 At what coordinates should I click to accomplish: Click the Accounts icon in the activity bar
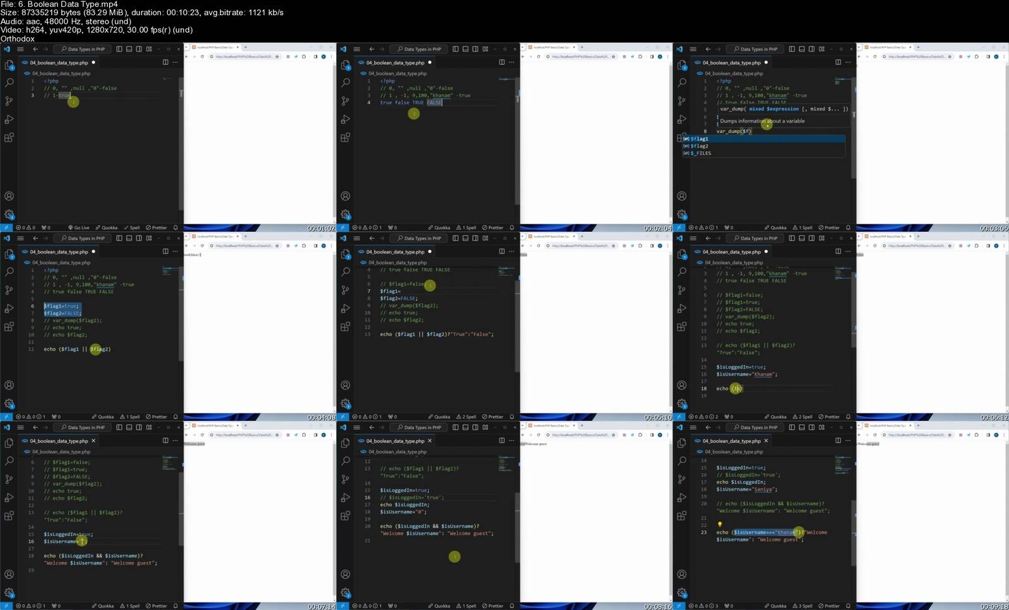coord(9,196)
